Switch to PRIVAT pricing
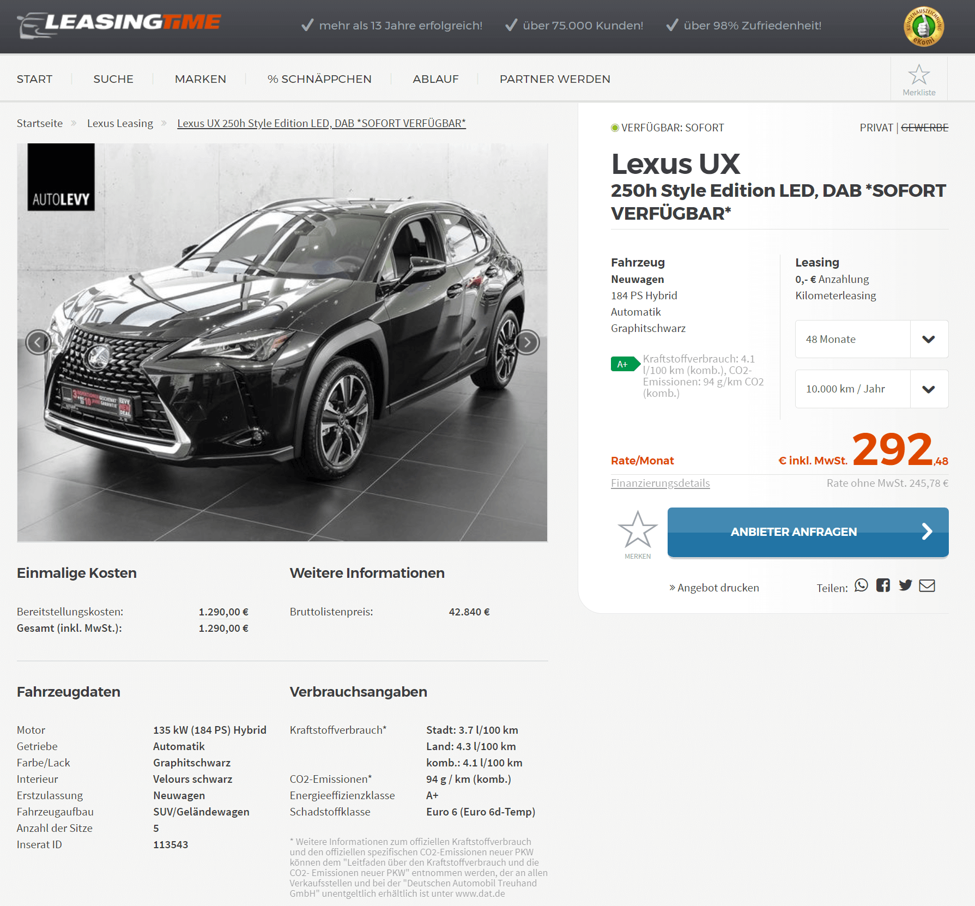This screenshot has height=906, width=975. (x=876, y=128)
